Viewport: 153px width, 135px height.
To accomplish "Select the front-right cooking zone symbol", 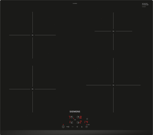I will coord(78,123).
